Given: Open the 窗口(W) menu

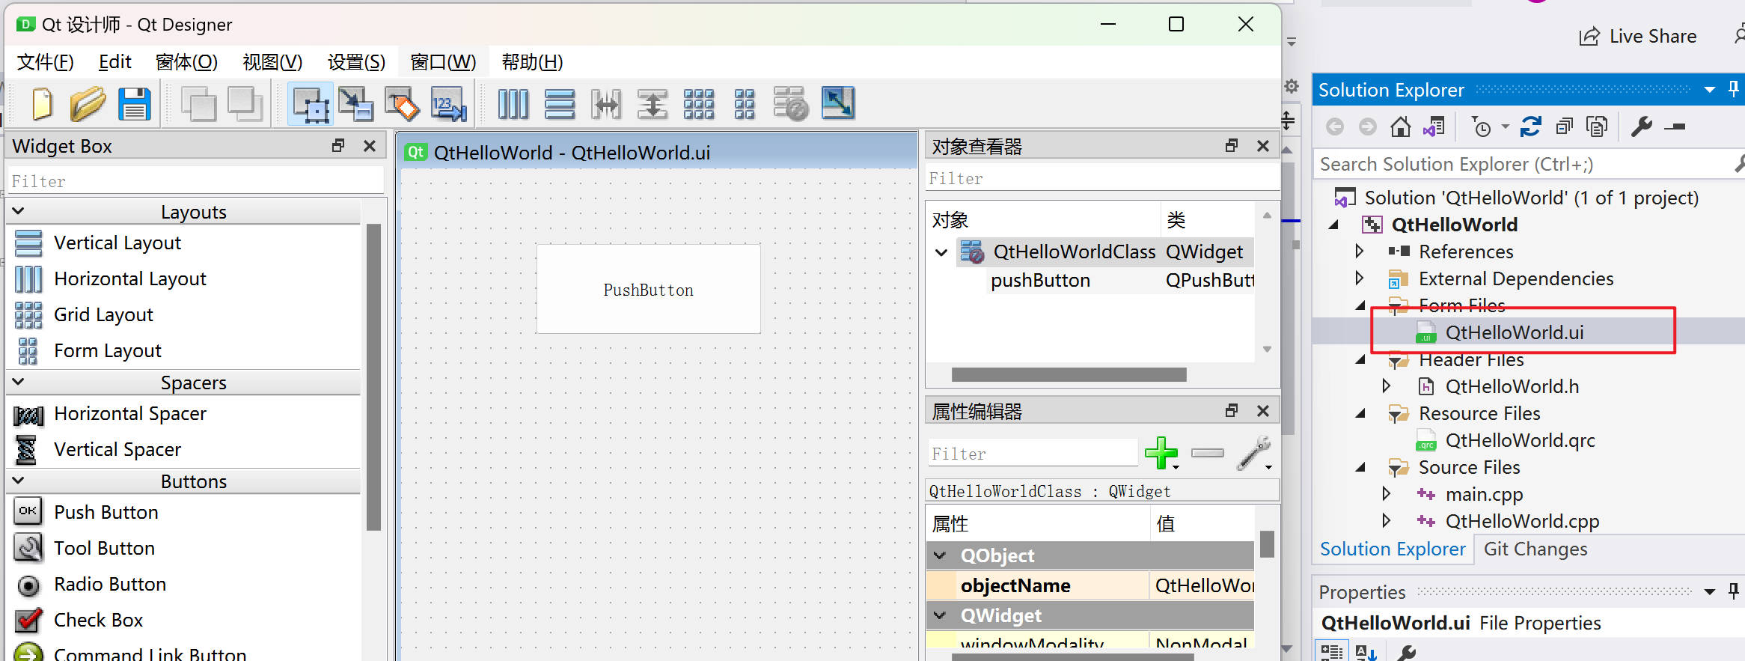Looking at the screenshot, I should coord(443,61).
